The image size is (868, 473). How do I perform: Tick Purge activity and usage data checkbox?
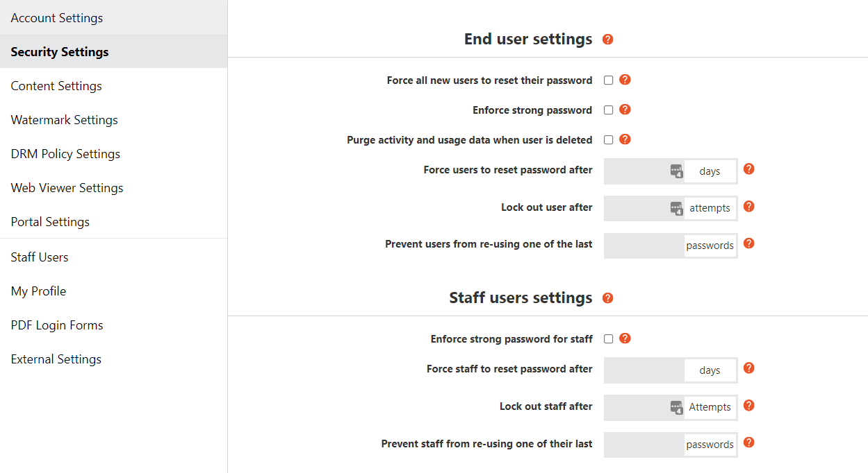click(x=609, y=140)
